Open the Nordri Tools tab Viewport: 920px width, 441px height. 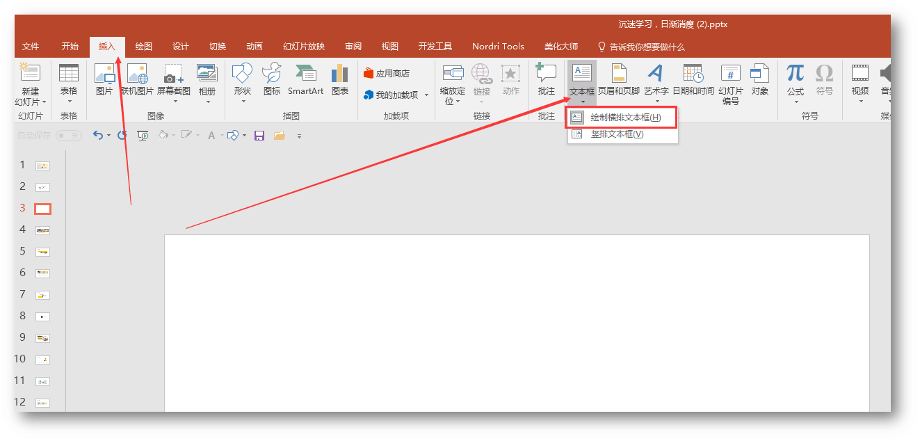pos(498,47)
